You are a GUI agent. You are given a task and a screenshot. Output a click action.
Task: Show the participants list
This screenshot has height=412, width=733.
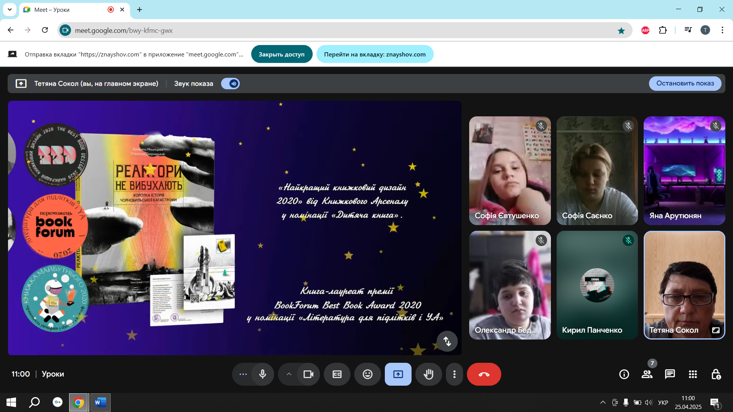coord(647,374)
